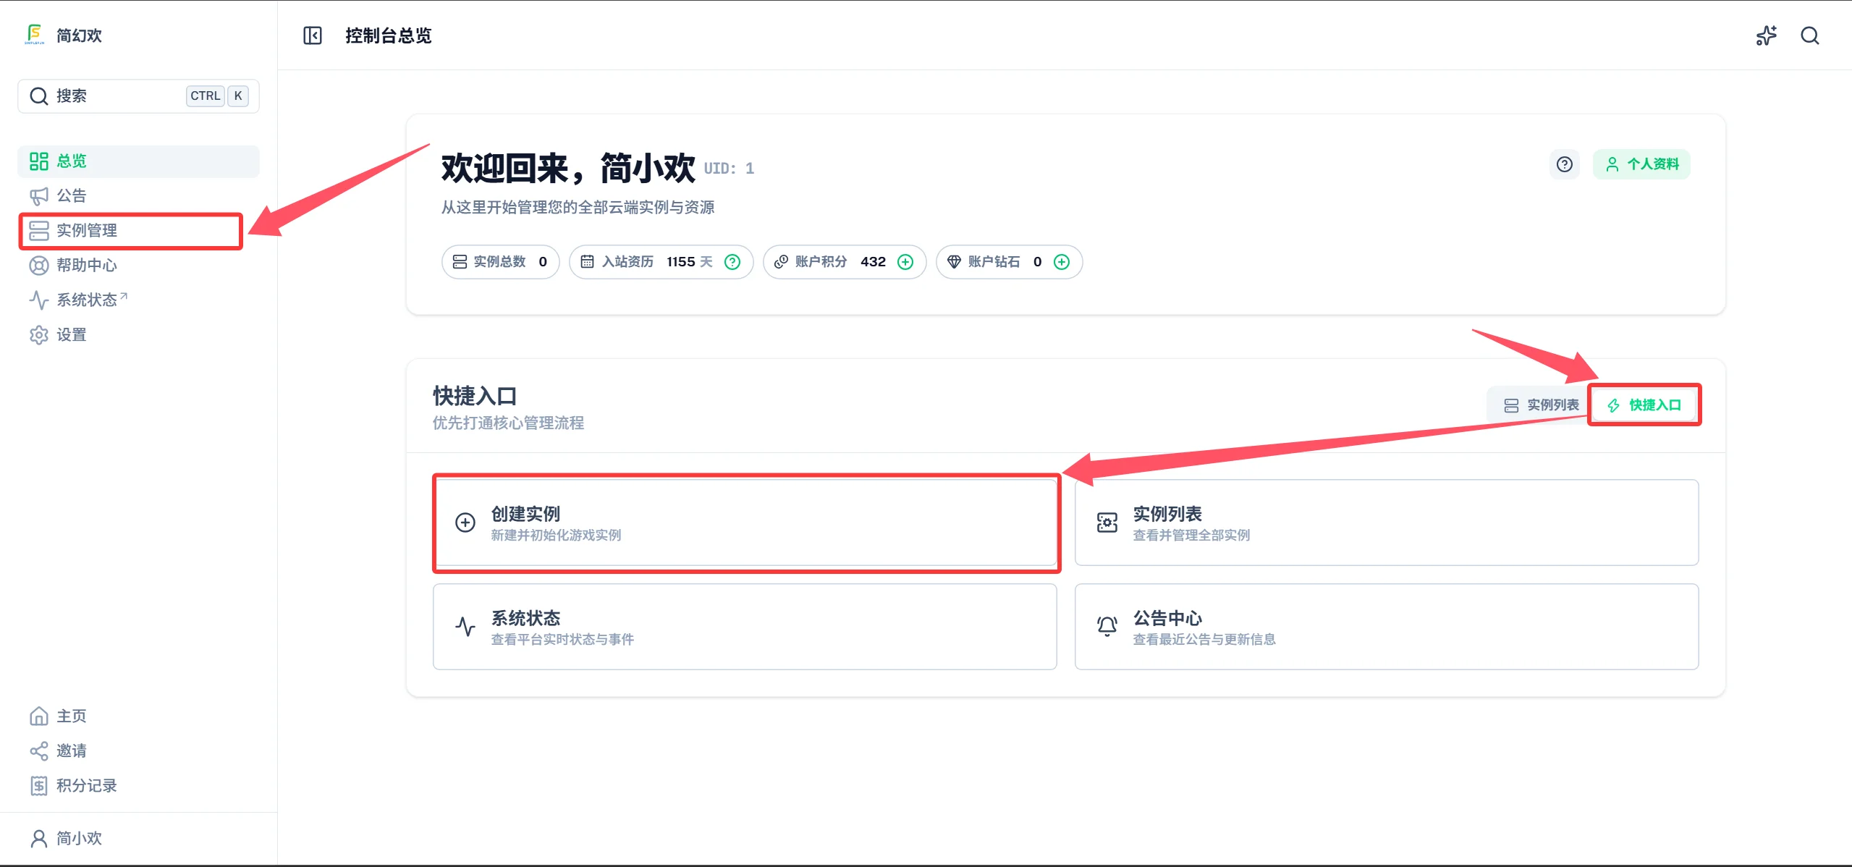Open the 简小欢 user menu at sidebar bottom
The image size is (1852, 867).
coord(138,839)
